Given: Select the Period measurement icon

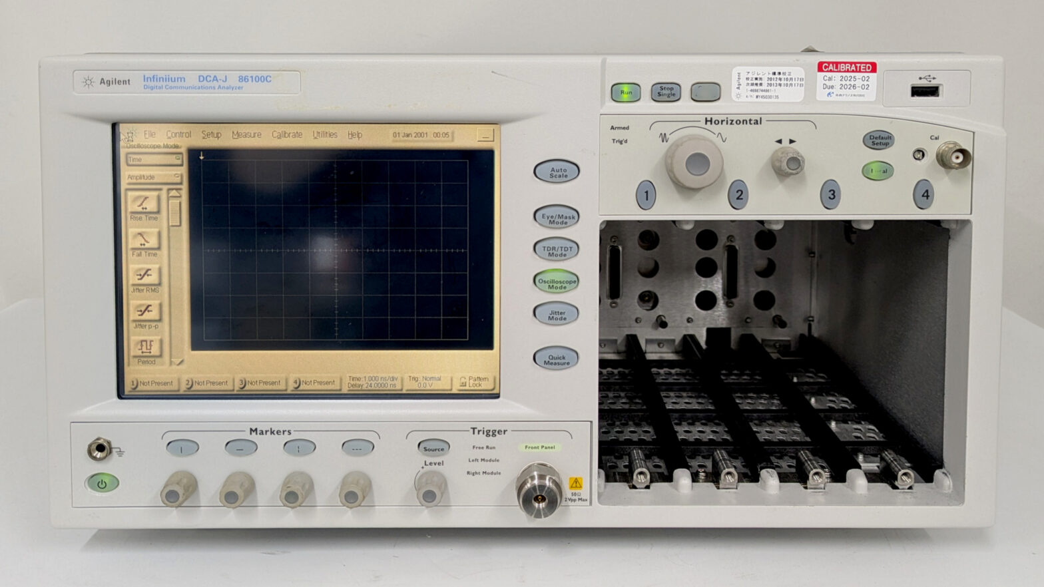Looking at the screenshot, I should click(x=145, y=347).
